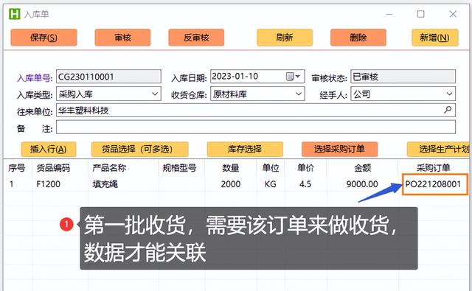Click the 删除 button
This screenshot has height=291, width=472.
click(358, 38)
